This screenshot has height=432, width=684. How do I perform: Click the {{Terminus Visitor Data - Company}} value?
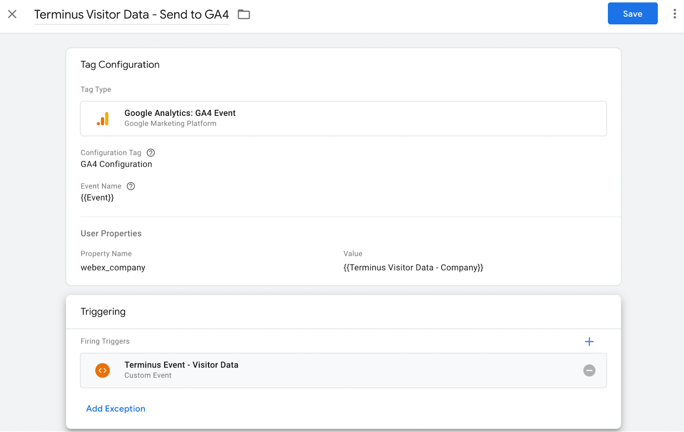coord(413,267)
